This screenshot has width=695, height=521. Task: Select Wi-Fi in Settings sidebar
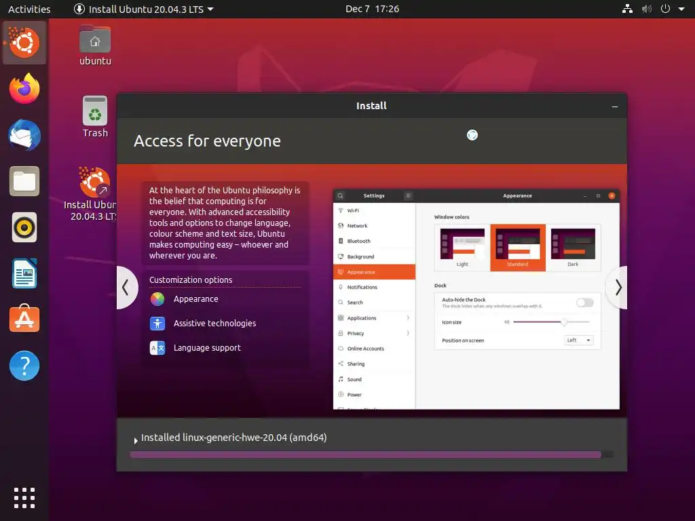(x=374, y=210)
